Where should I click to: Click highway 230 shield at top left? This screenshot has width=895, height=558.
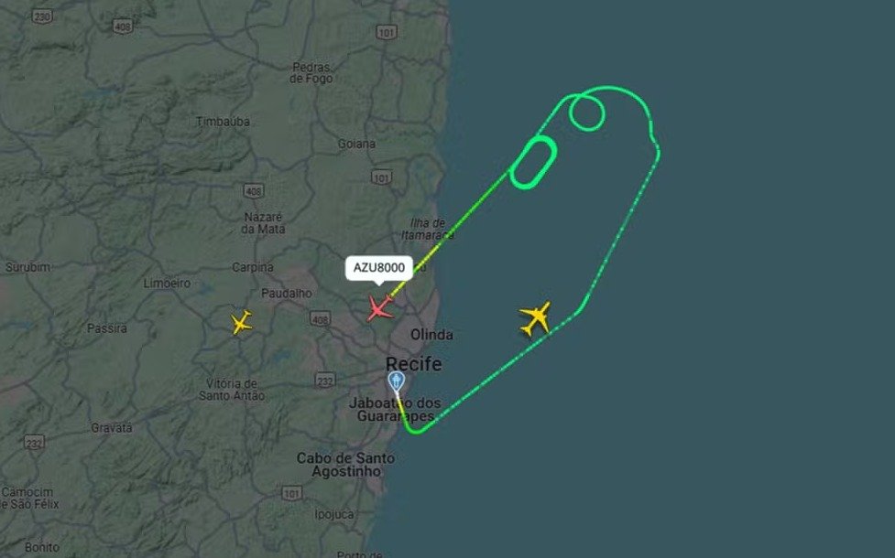coord(41,16)
